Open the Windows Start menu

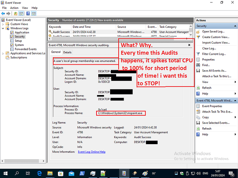click(x=5, y=173)
